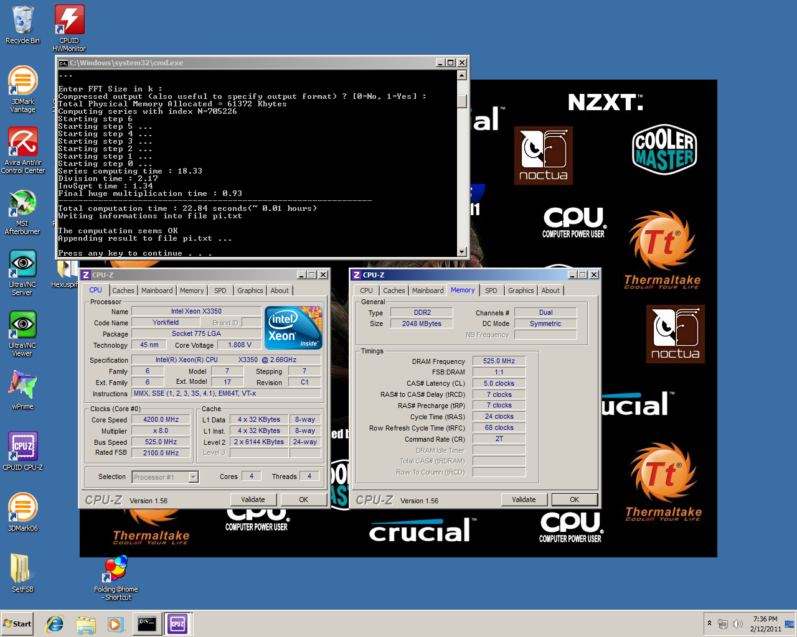Click Validate in left CPU-Z window
Screen dimensions: 797x637
(x=253, y=500)
